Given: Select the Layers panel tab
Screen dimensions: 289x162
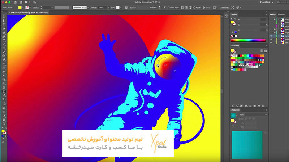Looking at the screenshot, I should tap(273, 14).
